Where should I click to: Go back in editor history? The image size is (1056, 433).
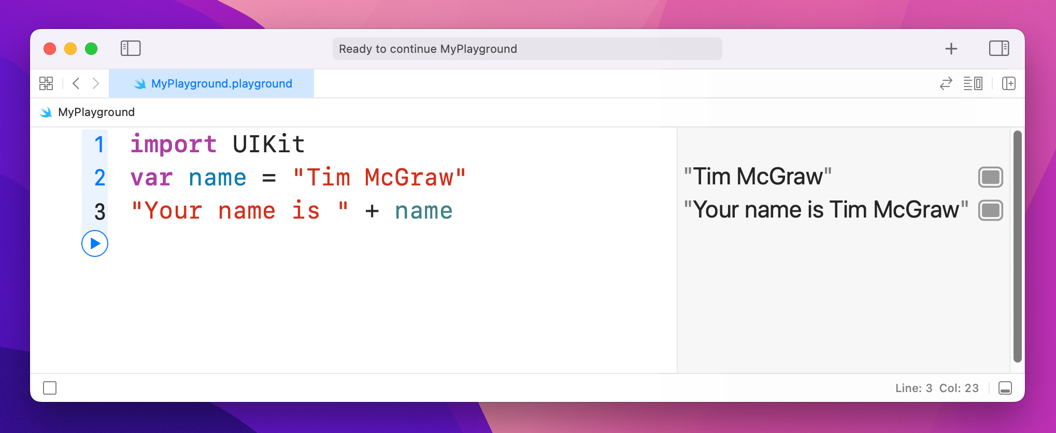coord(76,83)
